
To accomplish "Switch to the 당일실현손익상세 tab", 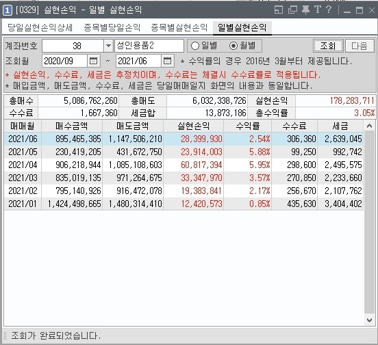I will [40, 27].
